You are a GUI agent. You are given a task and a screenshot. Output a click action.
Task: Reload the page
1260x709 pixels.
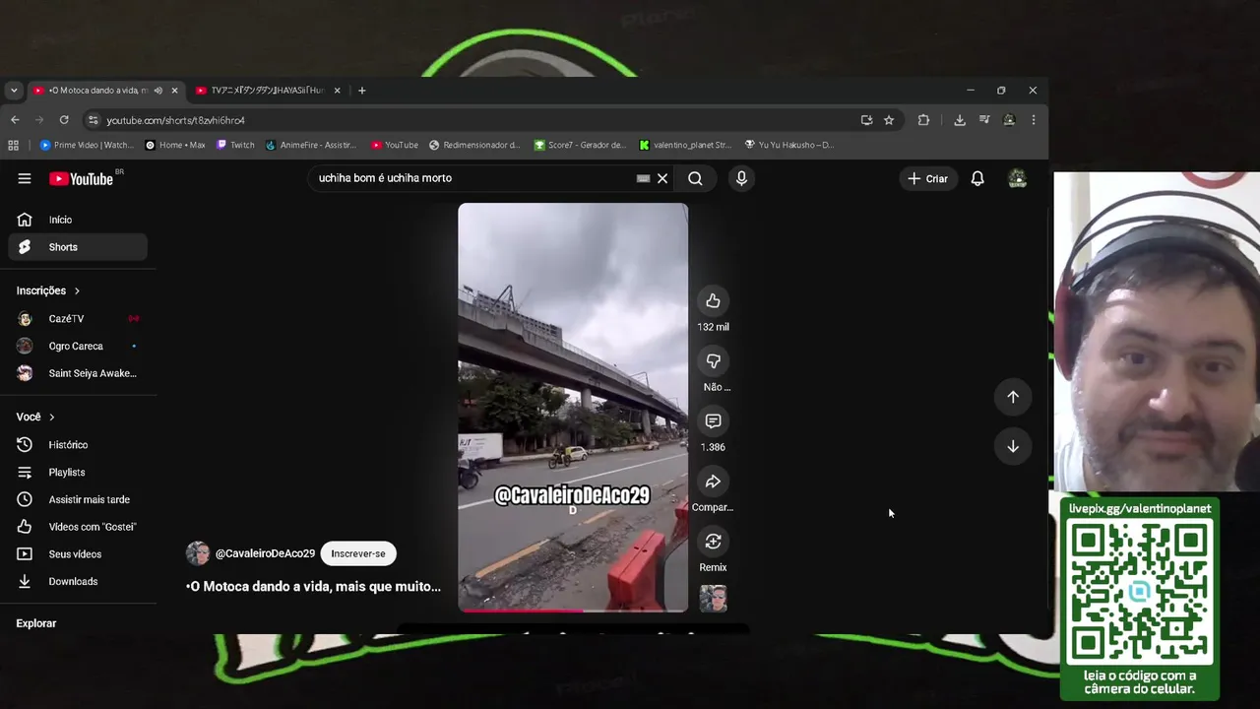pos(64,120)
